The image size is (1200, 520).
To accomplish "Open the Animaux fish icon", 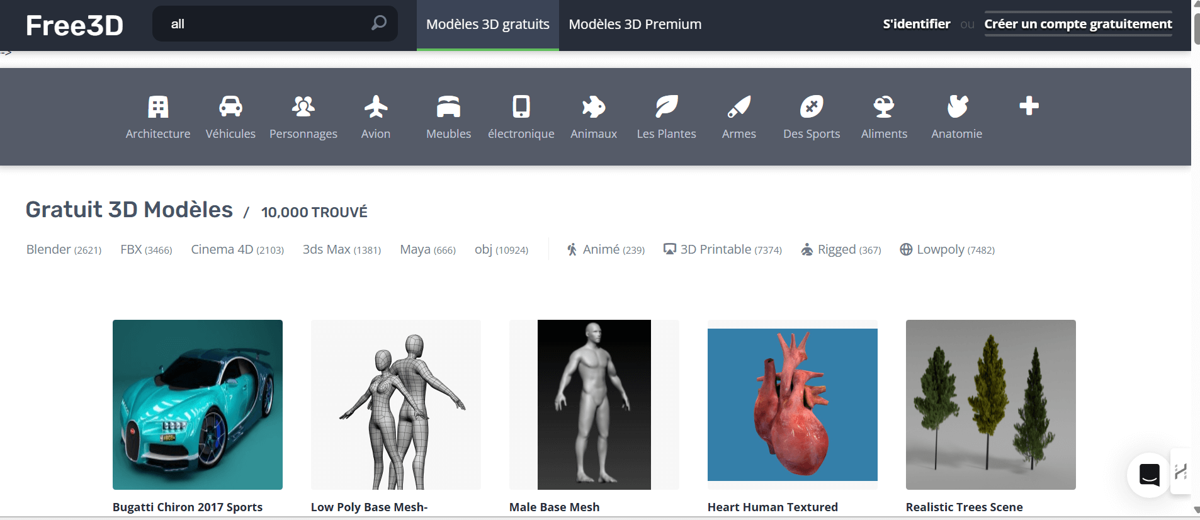I will [594, 106].
